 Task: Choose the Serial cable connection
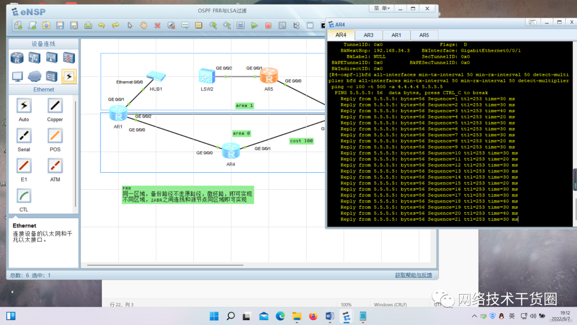click(x=24, y=136)
